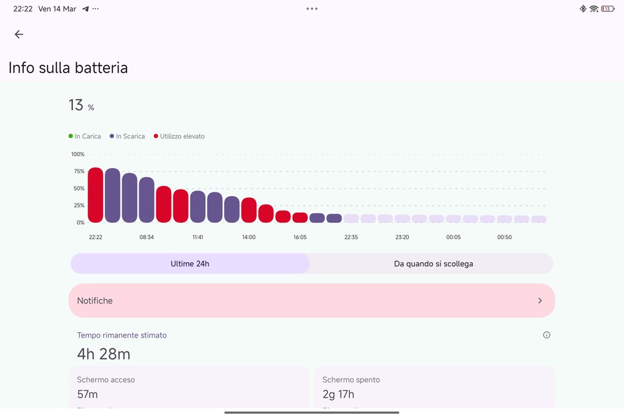This screenshot has height=417, width=624.
Task: Click the purple bar above 08:34
Action: (x=147, y=200)
